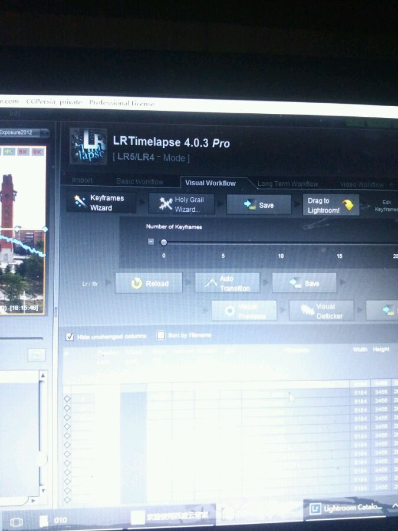Click the left panel horizontal scroll right arrow

[x=33, y=500]
